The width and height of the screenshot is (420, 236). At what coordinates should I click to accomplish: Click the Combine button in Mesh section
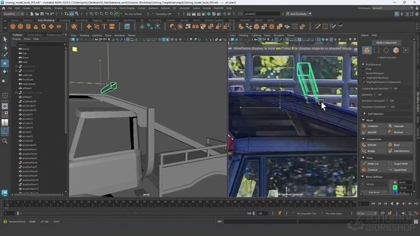pyautogui.click(x=373, y=126)
